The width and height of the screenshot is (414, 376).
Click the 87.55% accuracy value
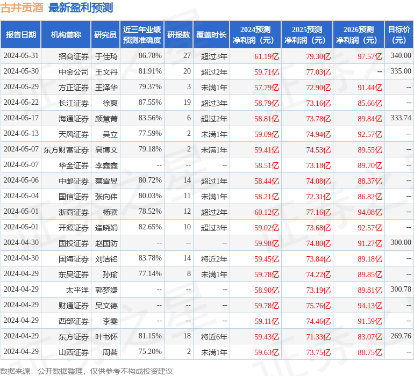[x=150, y=102]
